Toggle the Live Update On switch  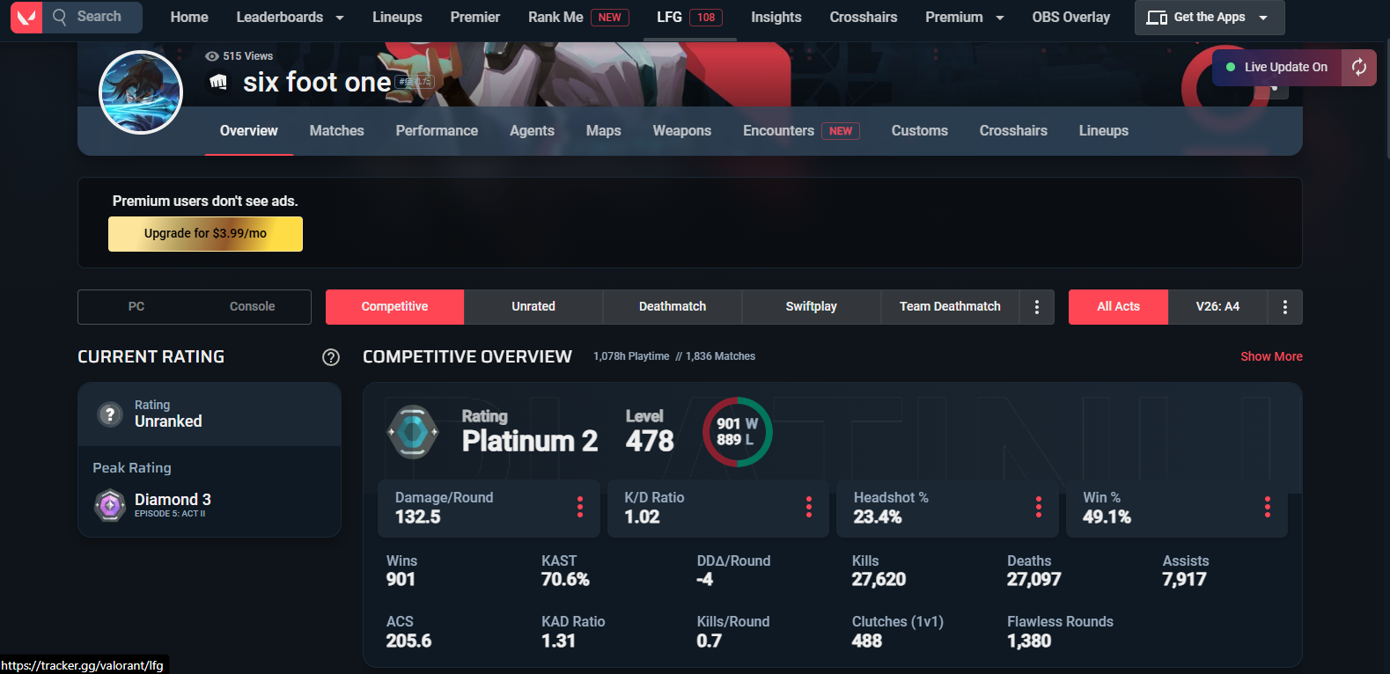point(1277,67)
